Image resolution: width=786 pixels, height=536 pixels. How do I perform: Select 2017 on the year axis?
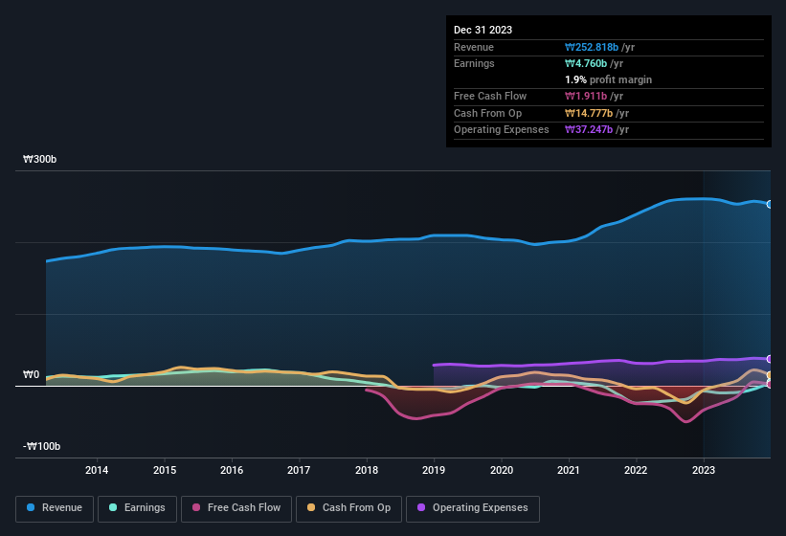pyautogui.click(x=299, y=469)
